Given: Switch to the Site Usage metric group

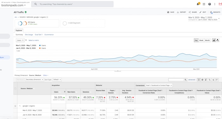Looking at the screenshot, I should click(29, 35).
